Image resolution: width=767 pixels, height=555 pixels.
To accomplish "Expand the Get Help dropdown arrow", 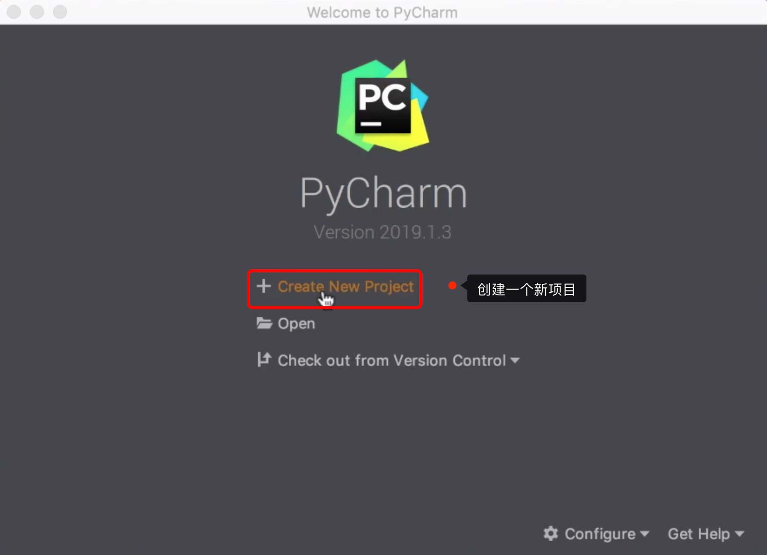I will coord(739,534).
